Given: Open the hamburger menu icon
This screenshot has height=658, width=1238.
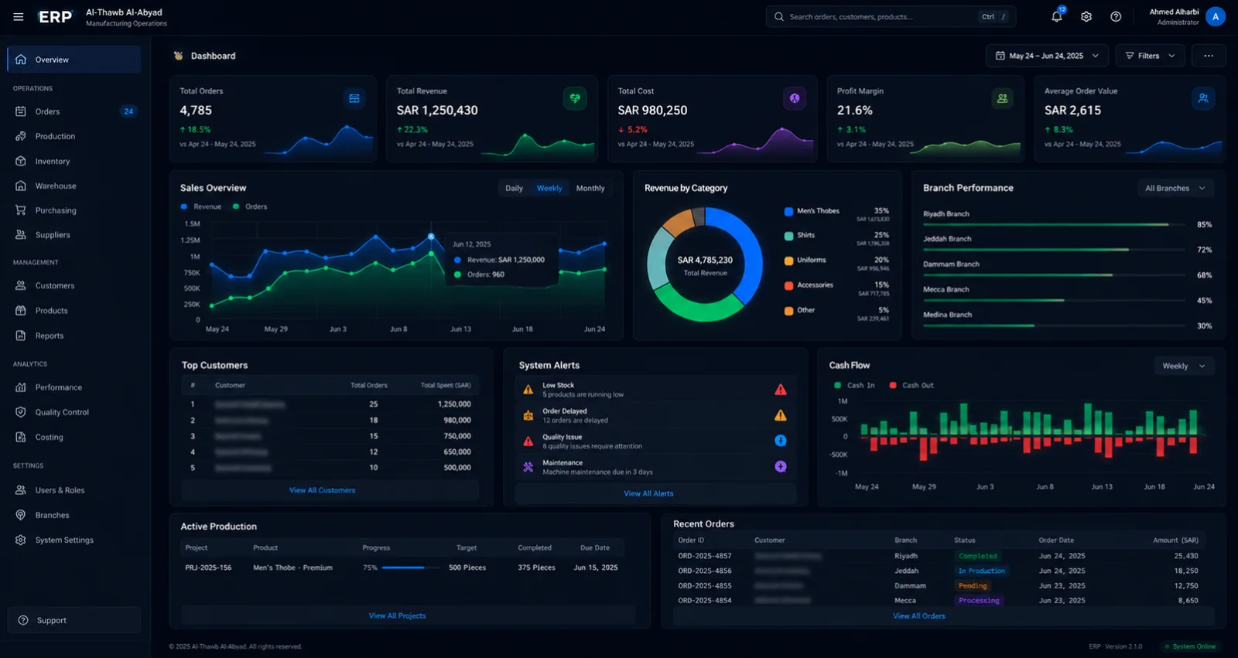Looking at the screenshot, I should [19, 16].
